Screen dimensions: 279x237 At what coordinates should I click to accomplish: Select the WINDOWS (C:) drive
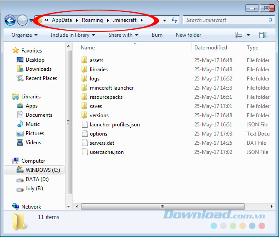point(34,170)
